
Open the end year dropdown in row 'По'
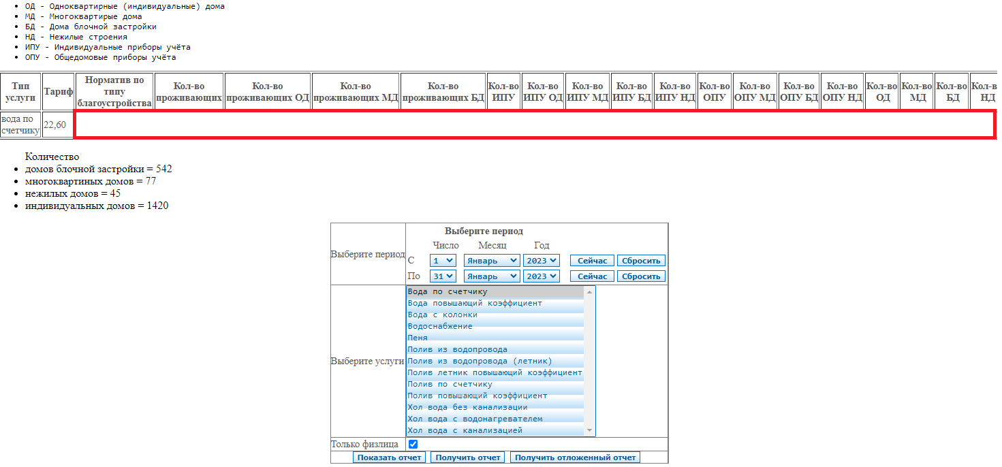[x=541, y=276]
